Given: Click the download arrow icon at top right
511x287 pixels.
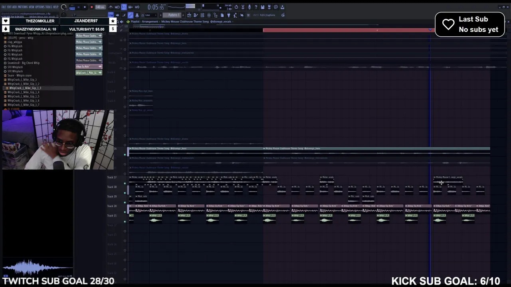Looking at the screenshot, I should click(282, 7).
